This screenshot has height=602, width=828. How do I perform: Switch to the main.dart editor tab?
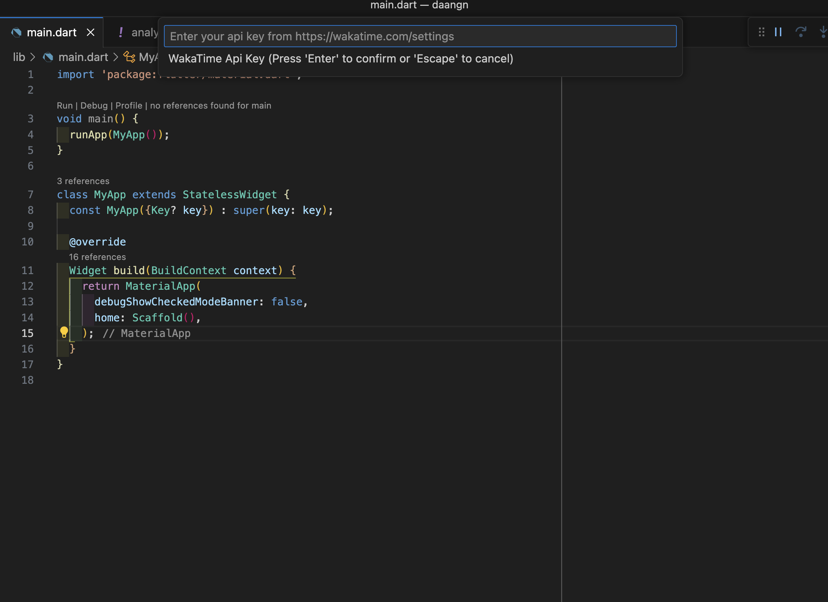(52, 32)
